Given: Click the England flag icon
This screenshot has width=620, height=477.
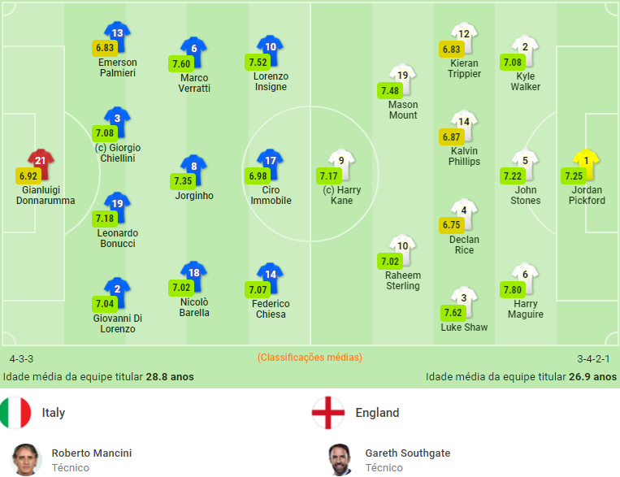Looking at the screenshot, I should [328, 413].
